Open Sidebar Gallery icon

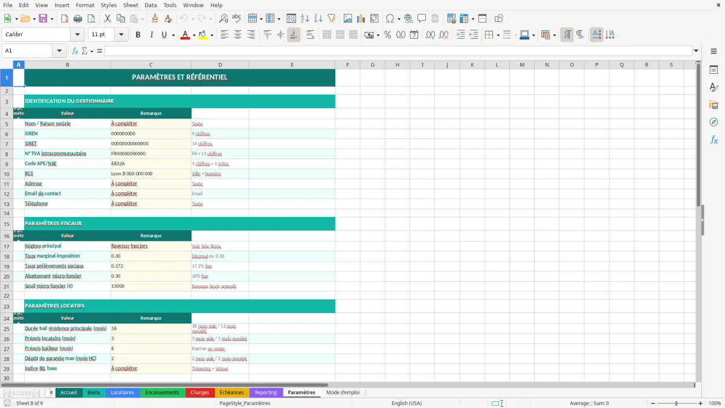(714, 105)
